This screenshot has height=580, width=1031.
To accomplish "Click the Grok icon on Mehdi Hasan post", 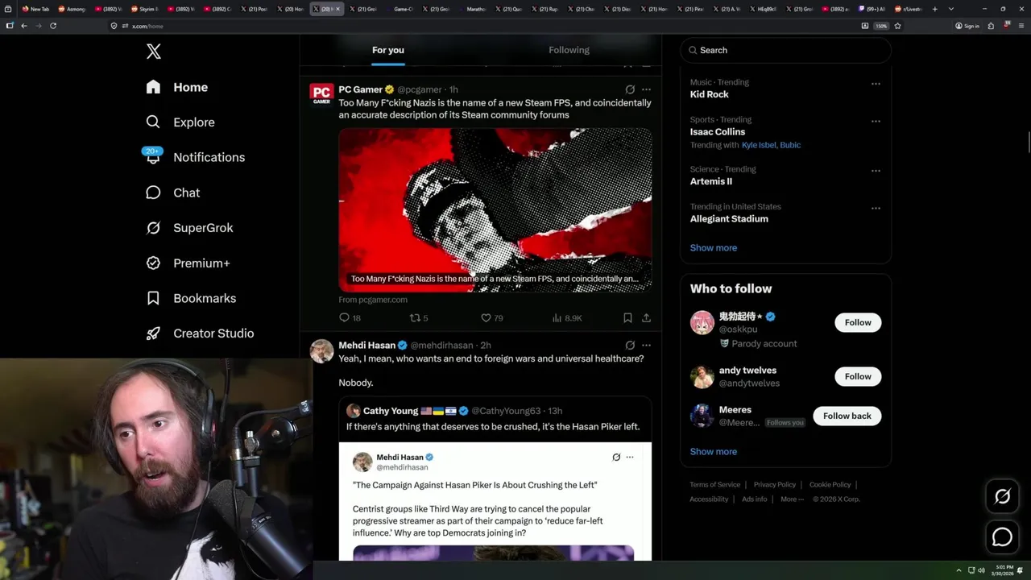I will 630,345.
